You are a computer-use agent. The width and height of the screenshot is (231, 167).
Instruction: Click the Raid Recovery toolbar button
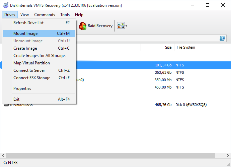coord(96,26)
